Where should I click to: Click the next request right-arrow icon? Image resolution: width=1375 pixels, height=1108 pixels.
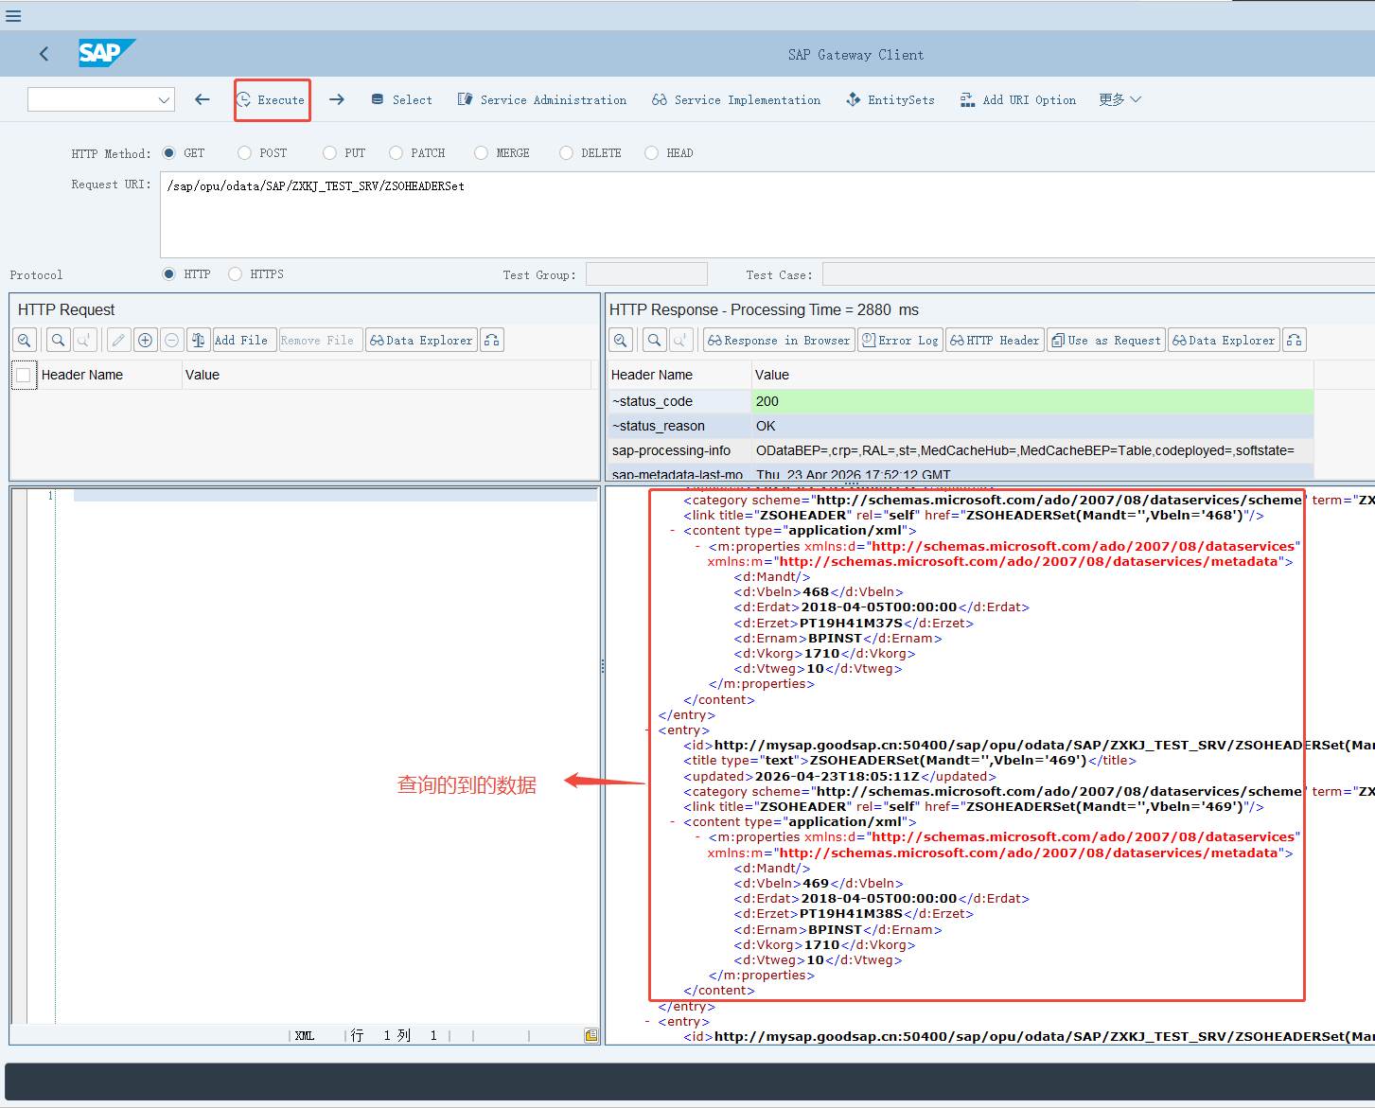[337, 99]
